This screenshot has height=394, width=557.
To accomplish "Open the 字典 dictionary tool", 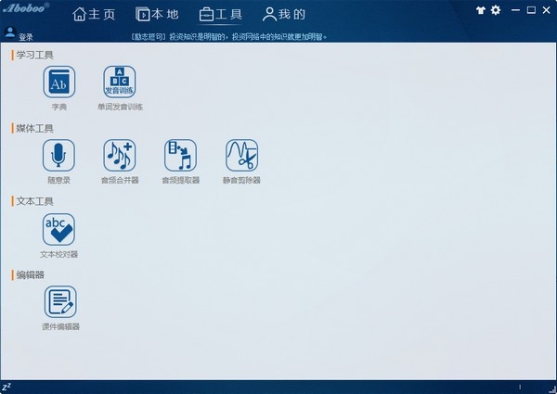I will [x=59, y=83].
